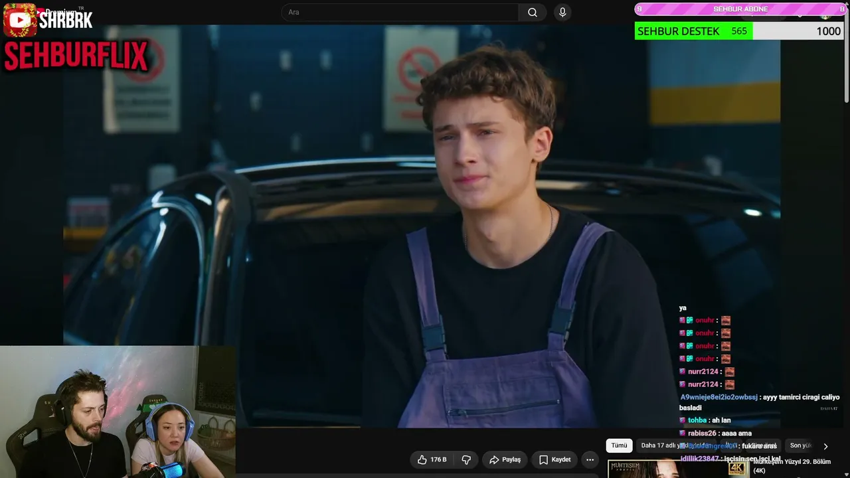The width and height of the screenshot is (850, 478).
Task: Click the SEHBUR DESTEK 565 progress bar
Action: pyautogui.click(x=738, y=31)
